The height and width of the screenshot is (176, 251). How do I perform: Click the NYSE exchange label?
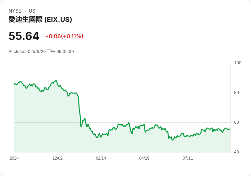pyautogui.click(x=15, y=11)
